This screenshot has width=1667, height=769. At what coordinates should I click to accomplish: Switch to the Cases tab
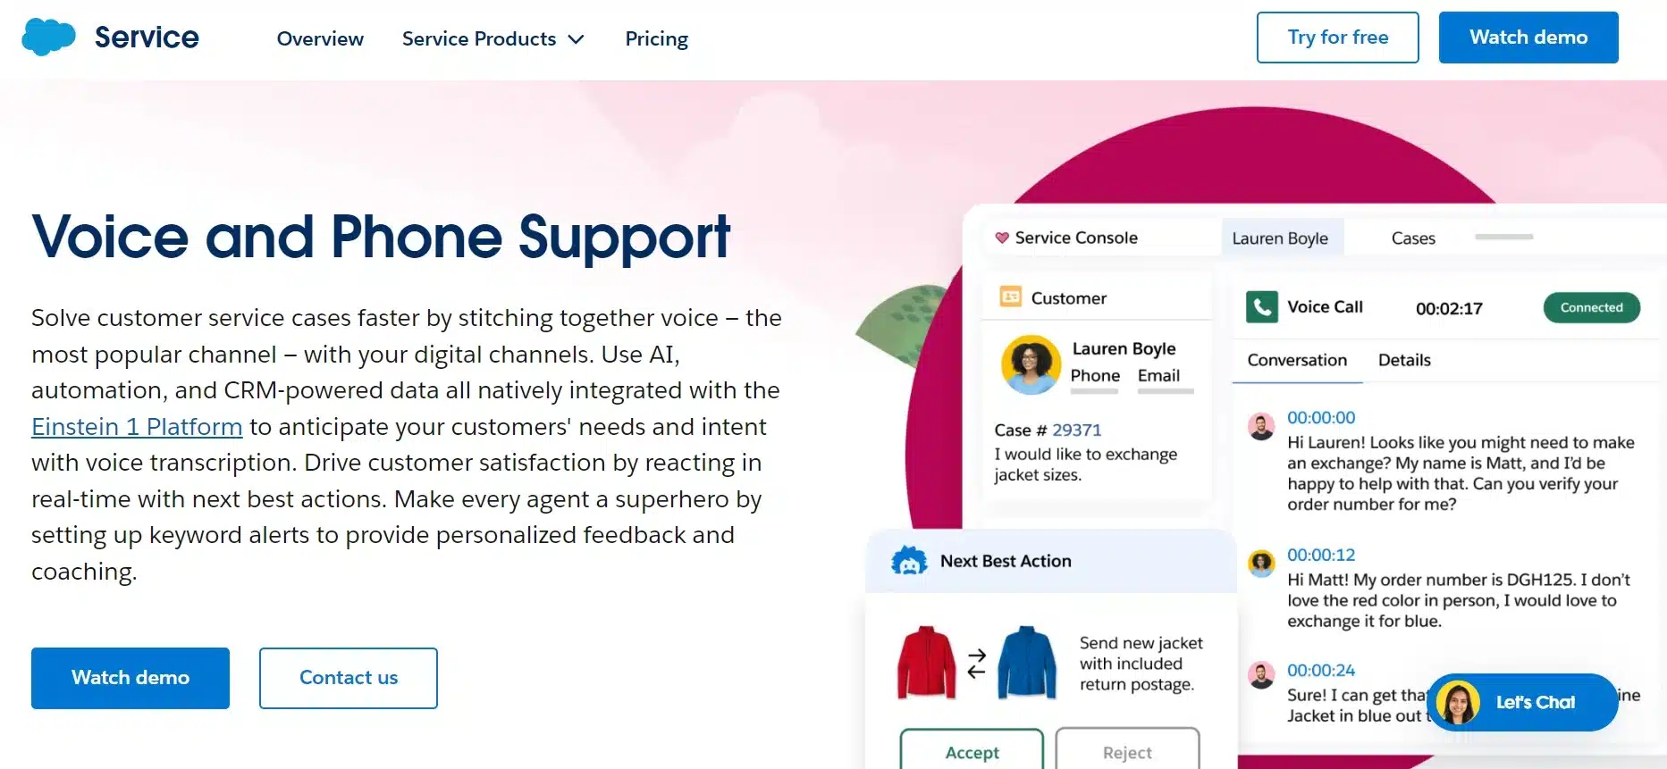click(1413, 238)
